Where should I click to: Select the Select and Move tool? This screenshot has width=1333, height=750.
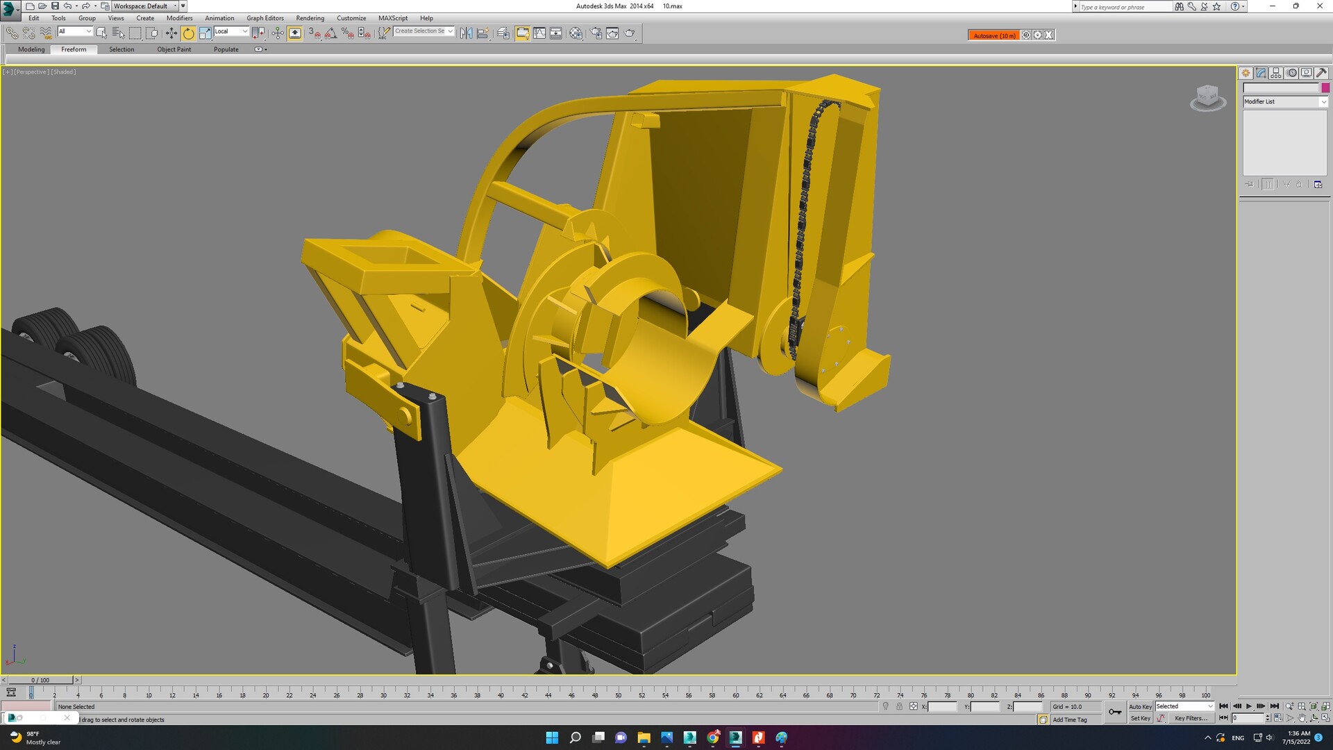(x=171, y=33)
